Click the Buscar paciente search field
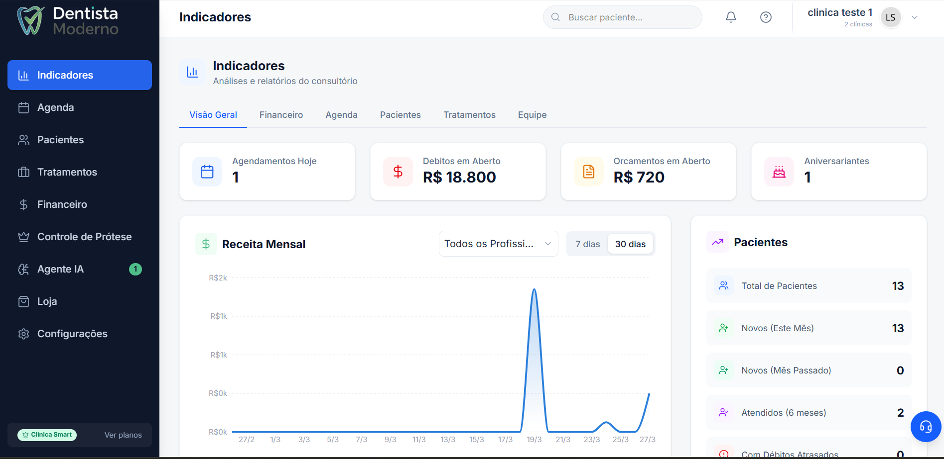 coord(623,17)
